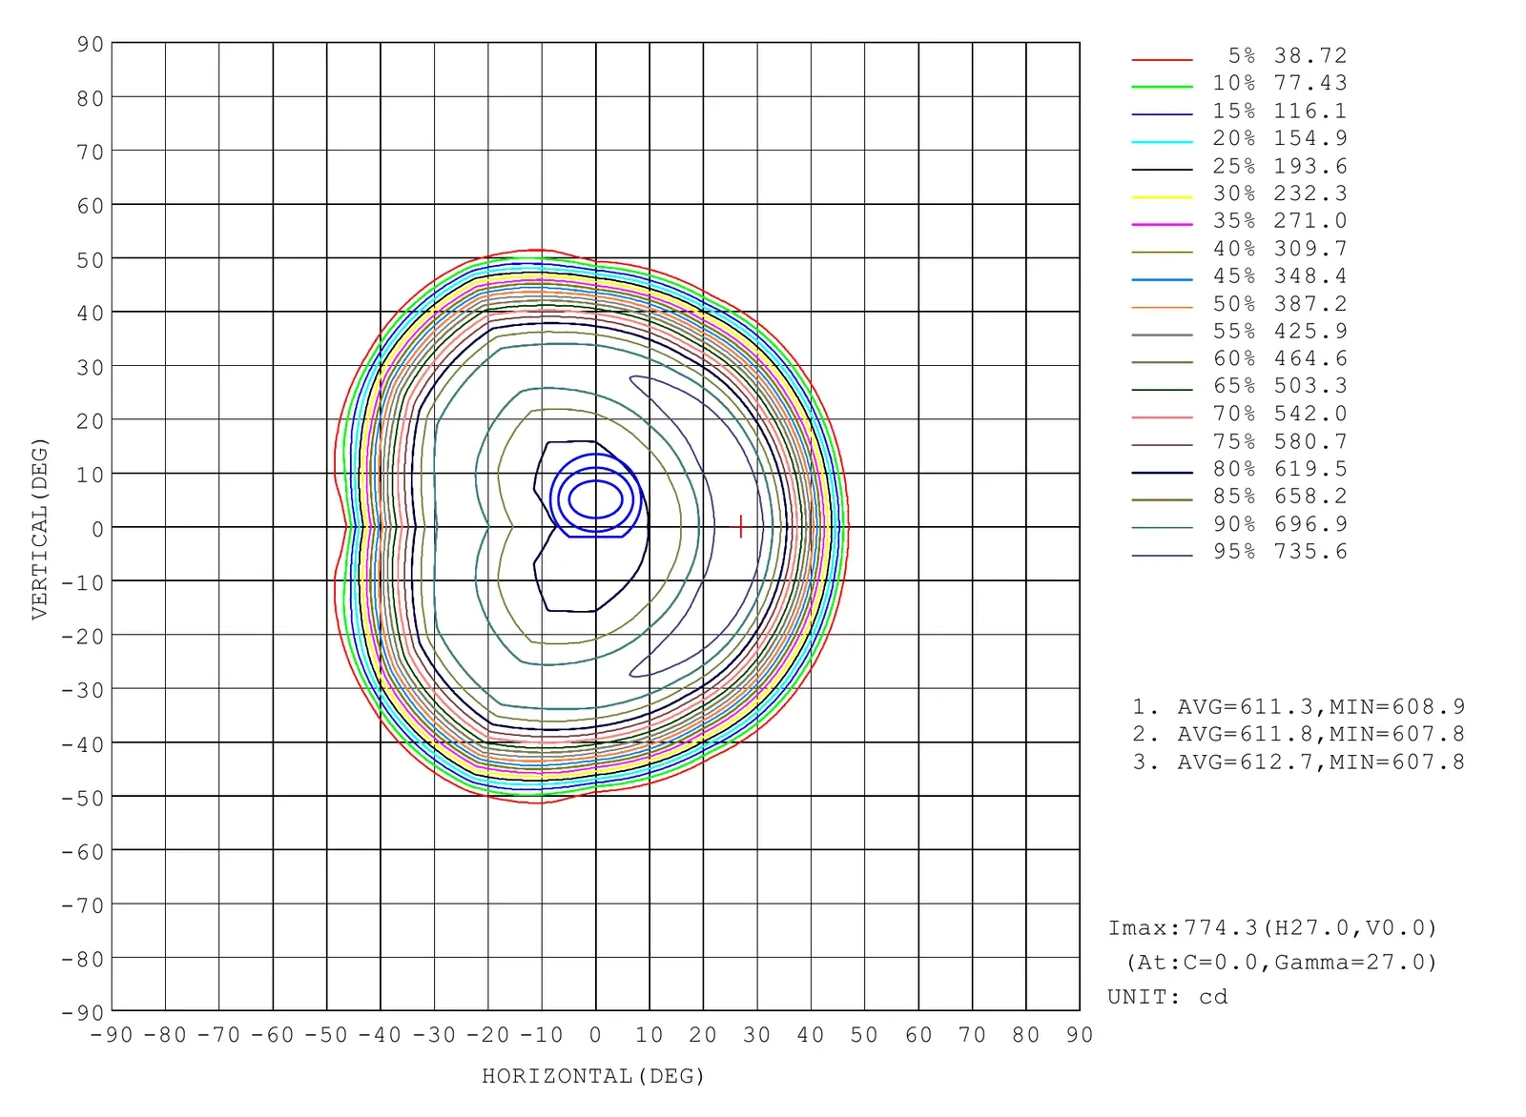1526x1117 pixels.
Task: Click the text '1. AVG=611.3,MIN=608.9'
Action: (1298, 707)
